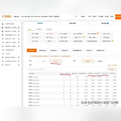Sort by 优惠月价 column header
Image resolution: width=121 pixels, height=121 pixels.
click(x=91, y=74)
